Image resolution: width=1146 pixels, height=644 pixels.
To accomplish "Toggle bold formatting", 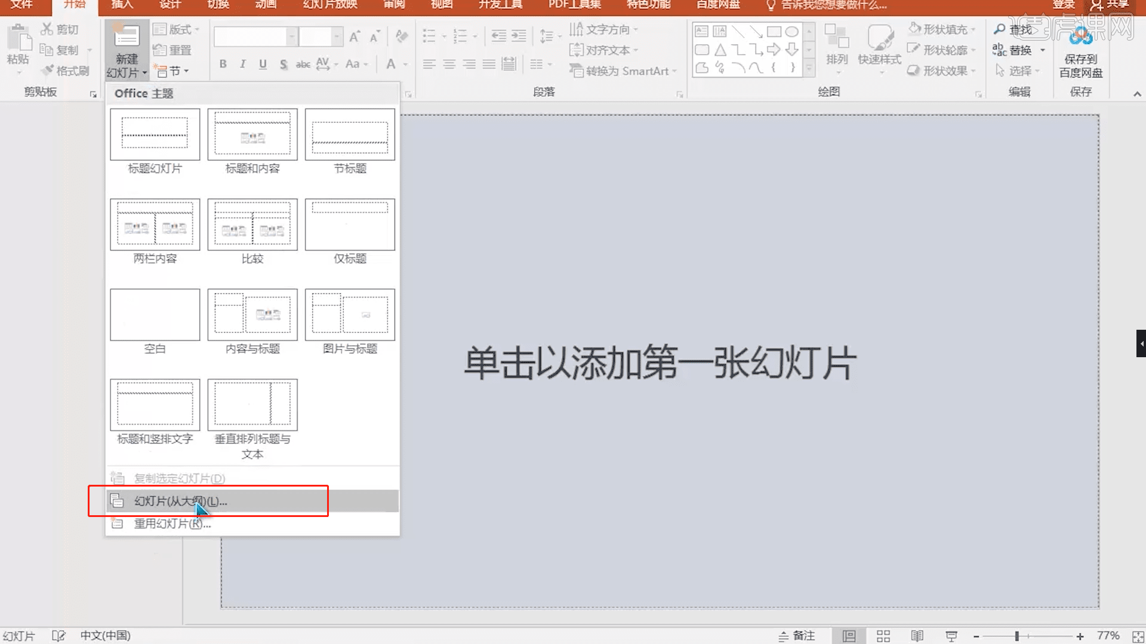I will pos(223,64).
